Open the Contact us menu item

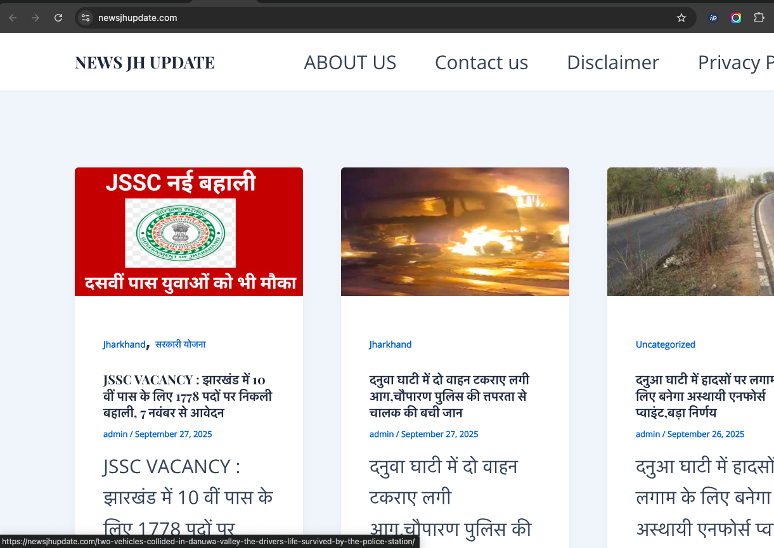point(481,62)
